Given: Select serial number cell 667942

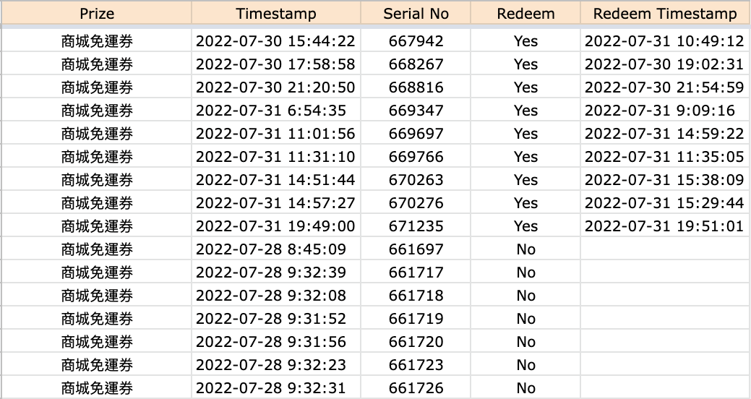Looking at the screenshot, I should (416, 41).
